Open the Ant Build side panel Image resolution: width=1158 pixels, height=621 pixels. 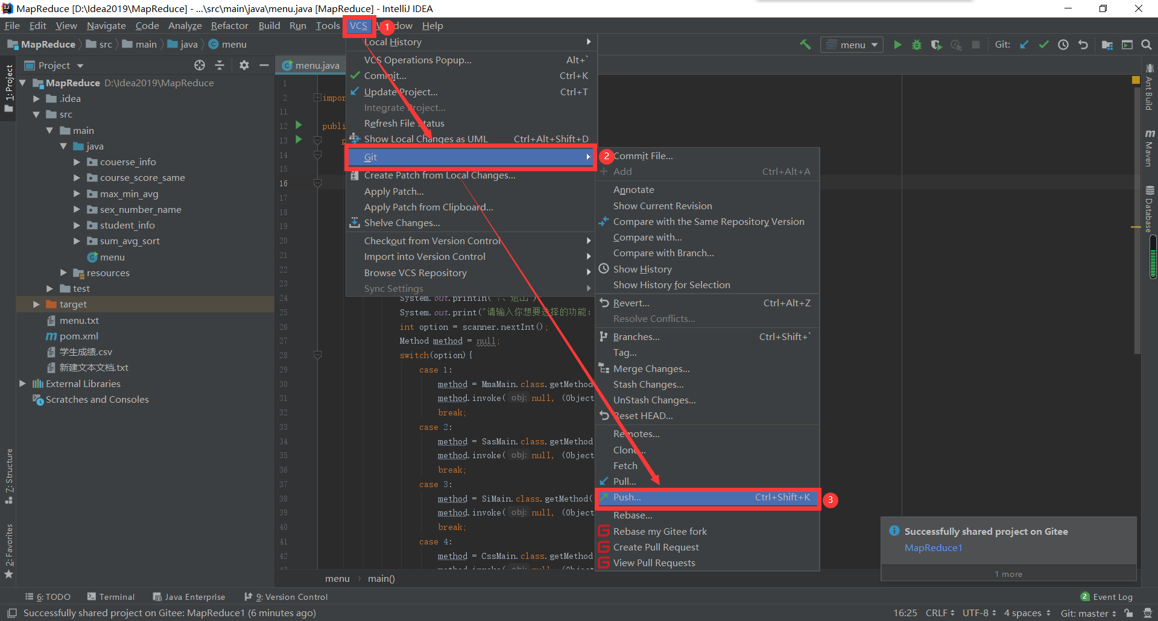(x=1150, y=87)
